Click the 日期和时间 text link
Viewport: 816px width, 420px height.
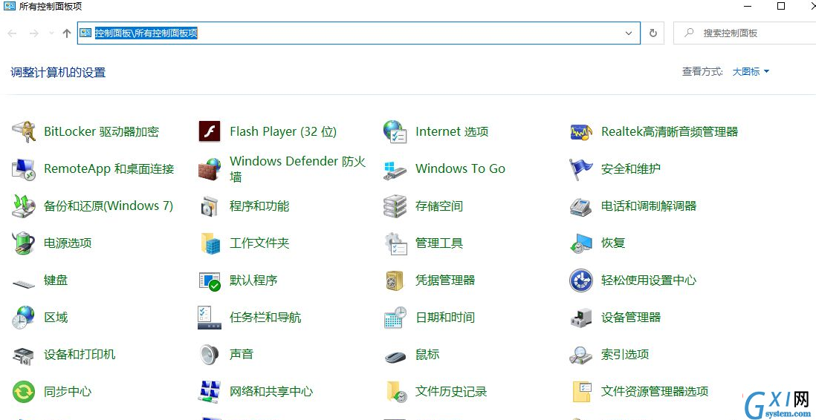tap(445, 318)
